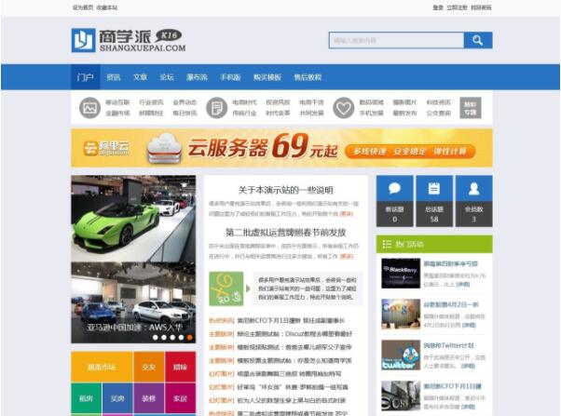
Task: Click 登录 in the top bar
Action: pos(438,7)
